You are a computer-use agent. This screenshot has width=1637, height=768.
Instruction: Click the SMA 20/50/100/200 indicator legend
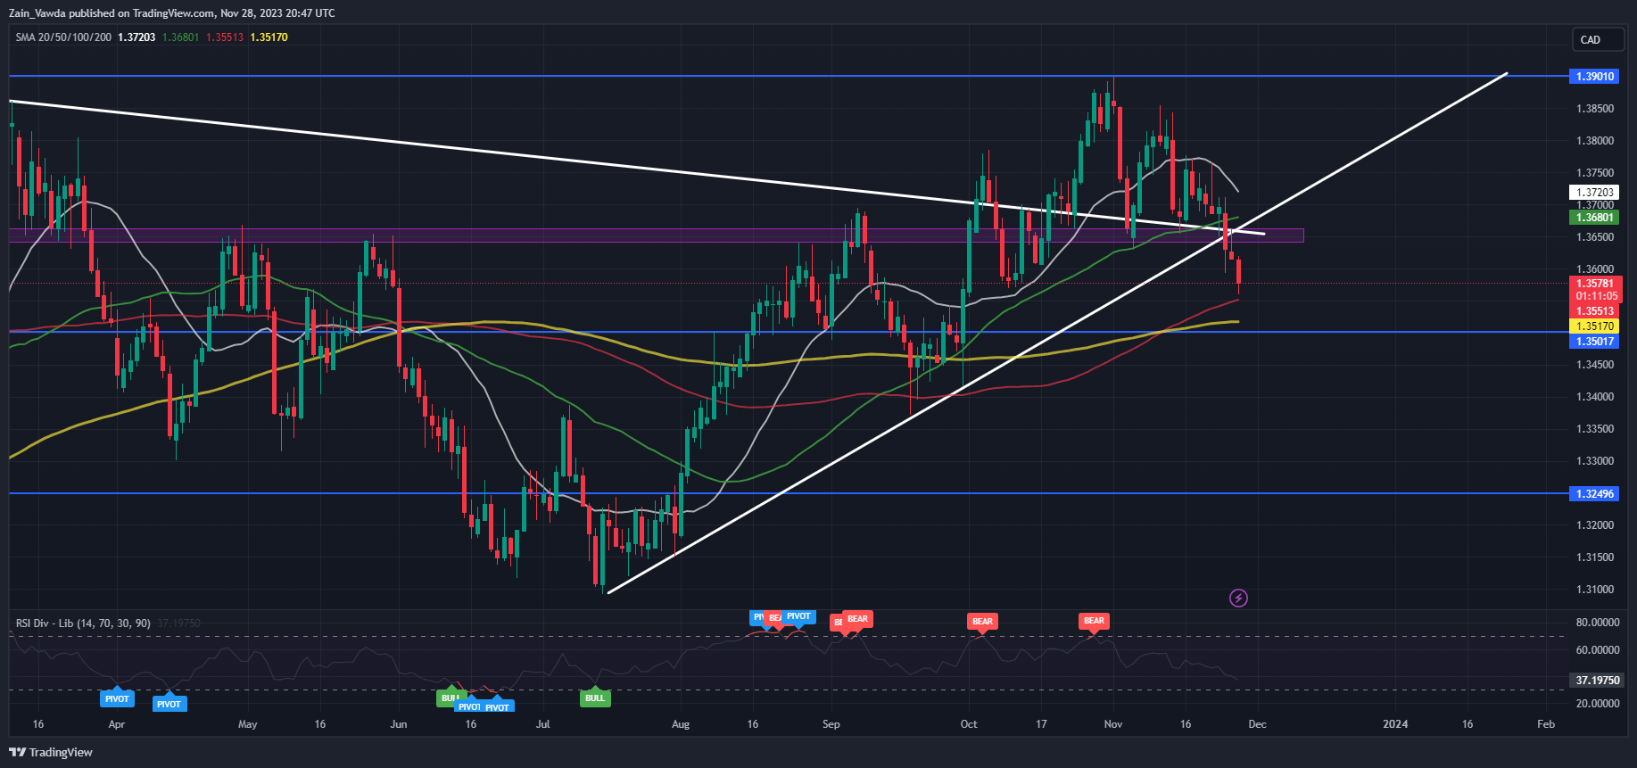[x=63, y=37]
